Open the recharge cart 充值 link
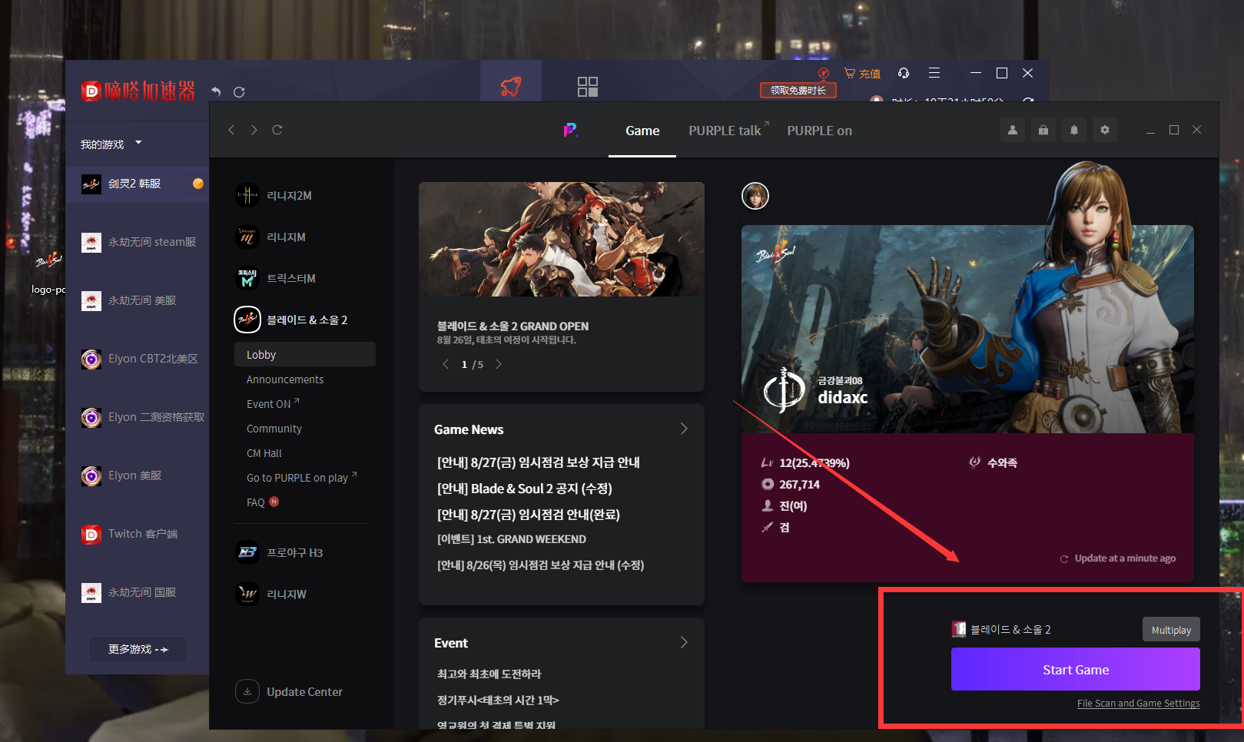This screenshot has height=742, width=1244. (862, 73)
